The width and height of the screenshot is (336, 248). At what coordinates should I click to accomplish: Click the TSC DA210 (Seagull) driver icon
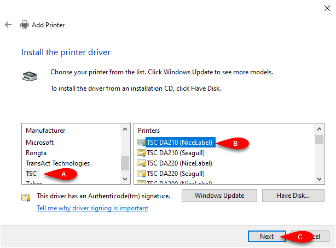tap(141, 153)
